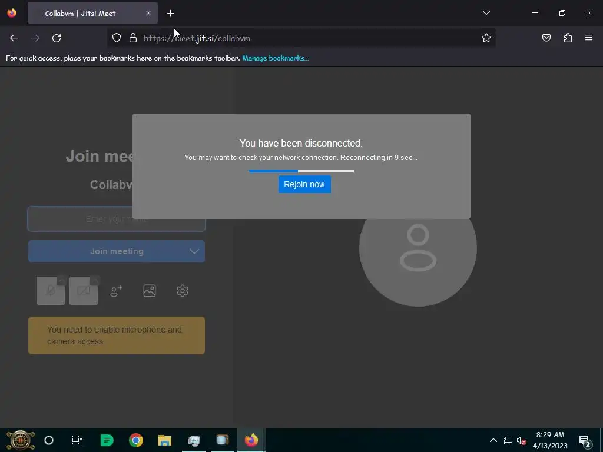Screen dimensions: 603x452
Task: Toggle the microphone mute button
Action: [x=51, y=291]
